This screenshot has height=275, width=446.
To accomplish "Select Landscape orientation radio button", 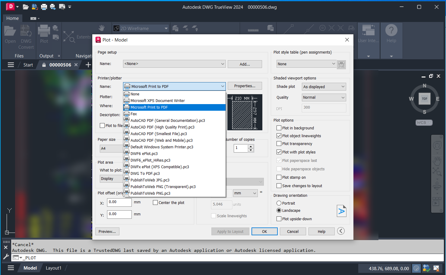I will 279,210.
